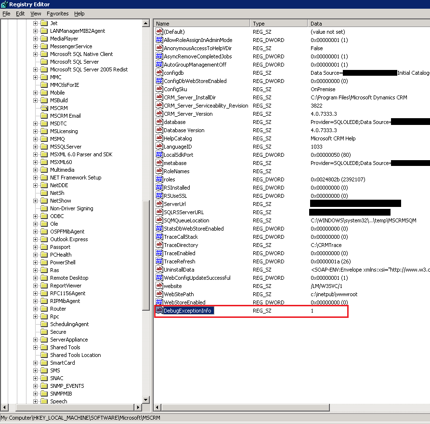This screenshot has width=430, height=424.
Task: Select the Outlook Express key
Action: coord(69,239)
